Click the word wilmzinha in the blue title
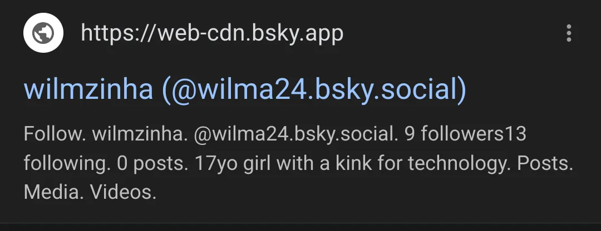The width and height of the screenshot is (601, 231). point(88,90)
